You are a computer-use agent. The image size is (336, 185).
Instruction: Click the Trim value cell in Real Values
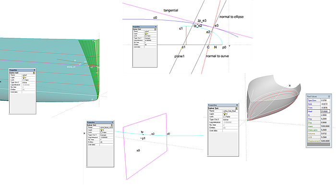click(325, 107)
